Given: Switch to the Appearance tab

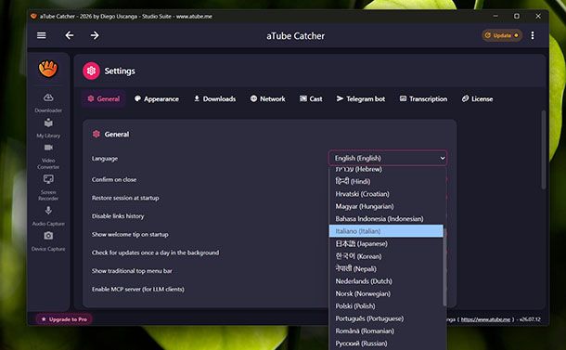Looking at the screenshot, I should 157,98.
